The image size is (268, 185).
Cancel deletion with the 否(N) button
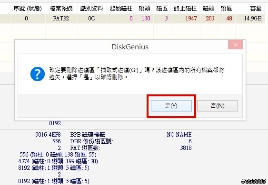(218, 106)
